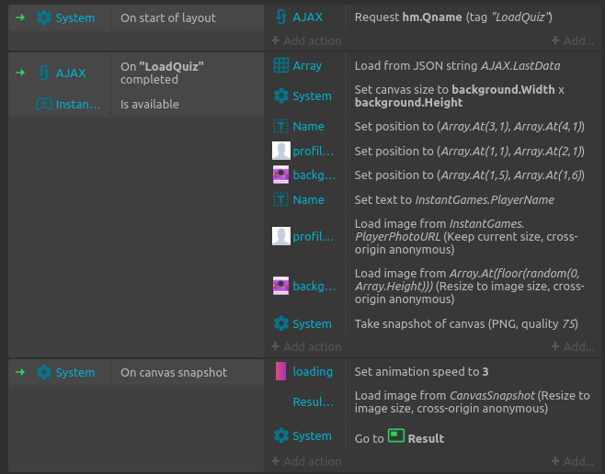Click the green trigger arrow for On canvas snapshot
Viewport: 605px width, 474px height.
tap(20, 372)
